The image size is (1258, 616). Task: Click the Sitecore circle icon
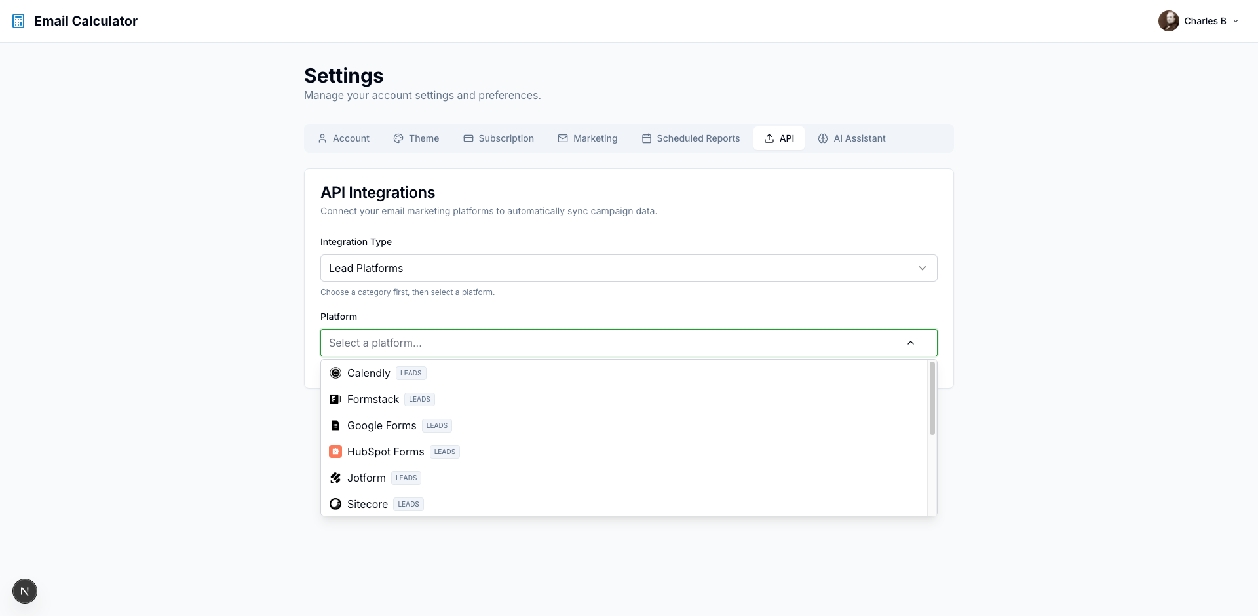[x=335, y=504]
